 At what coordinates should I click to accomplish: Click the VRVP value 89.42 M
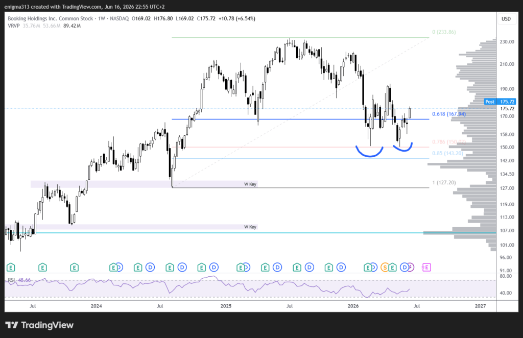pyautogui.click(x=72, y=26)
